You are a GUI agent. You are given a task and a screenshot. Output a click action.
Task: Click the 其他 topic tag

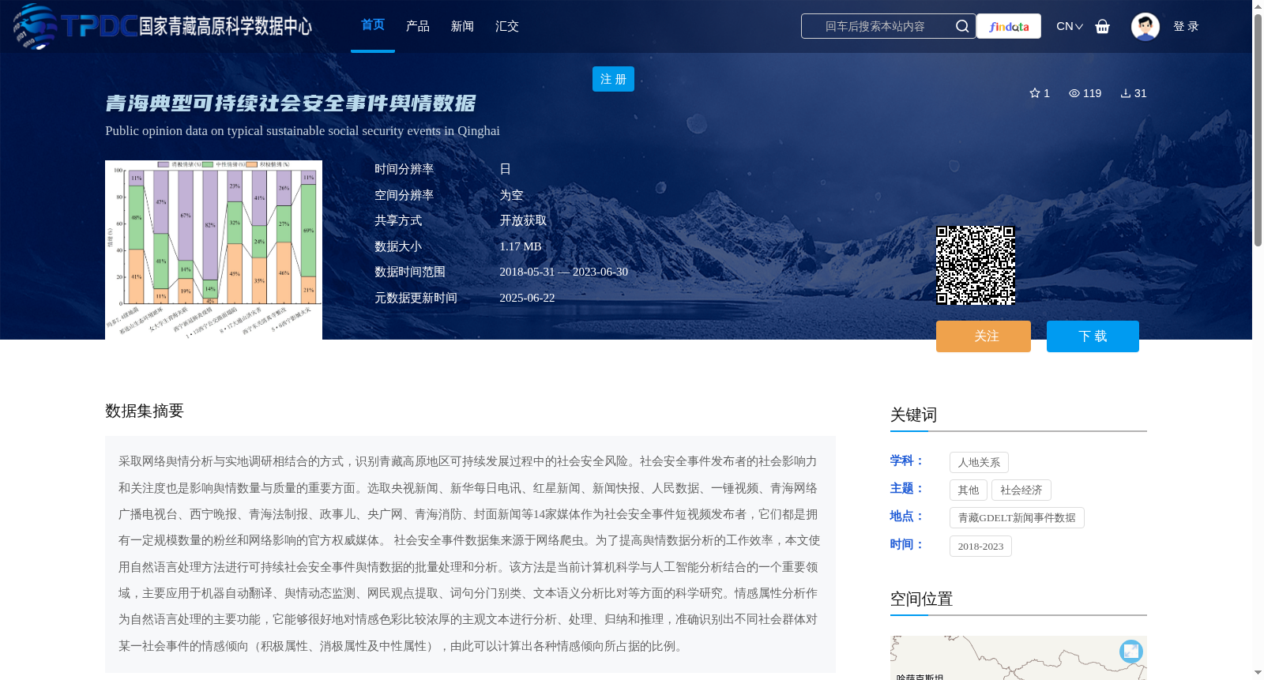[969, 490]
